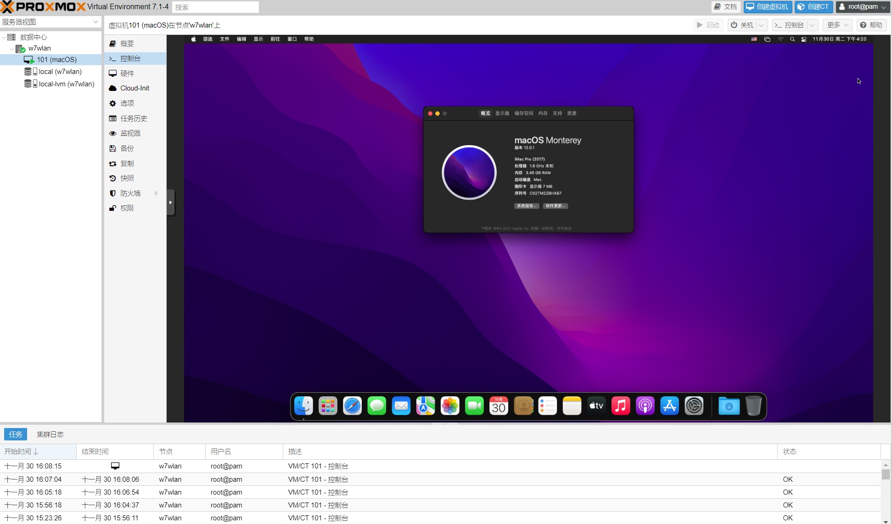Open Mail app in dock

[x=401, y=406]
